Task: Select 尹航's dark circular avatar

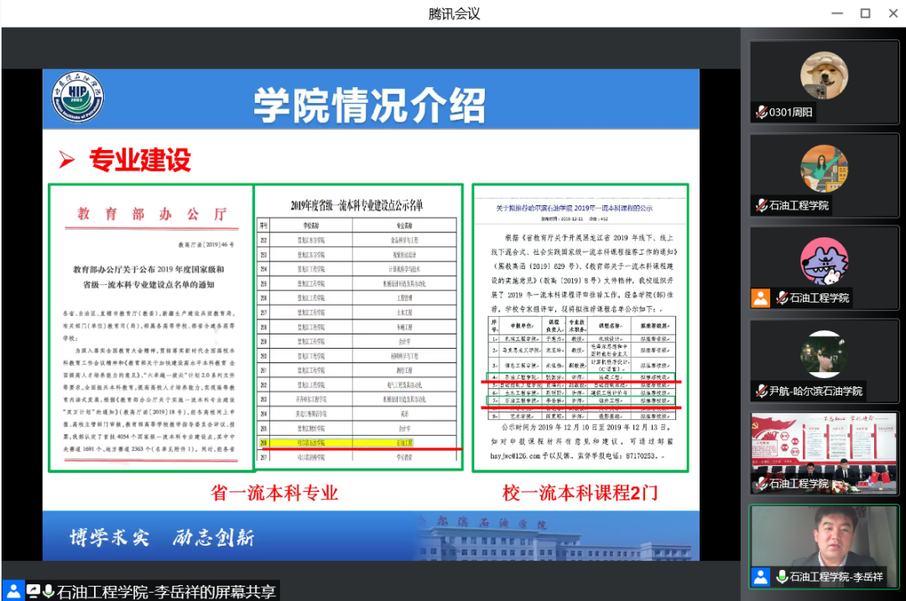Action: [823, 352]
